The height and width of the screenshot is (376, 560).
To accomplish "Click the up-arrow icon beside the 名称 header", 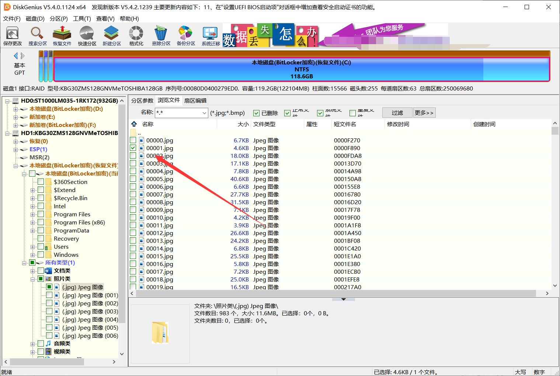I will point(134,124).
